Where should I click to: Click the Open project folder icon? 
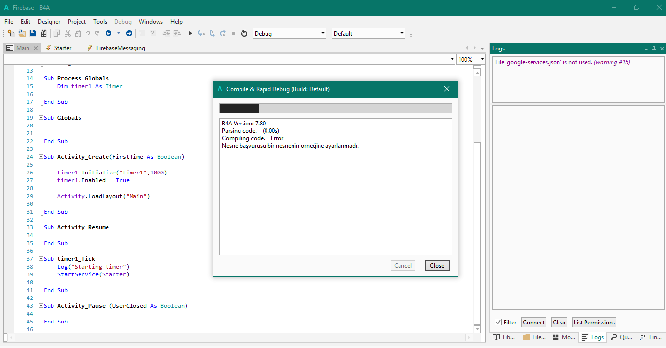[22, 34]
